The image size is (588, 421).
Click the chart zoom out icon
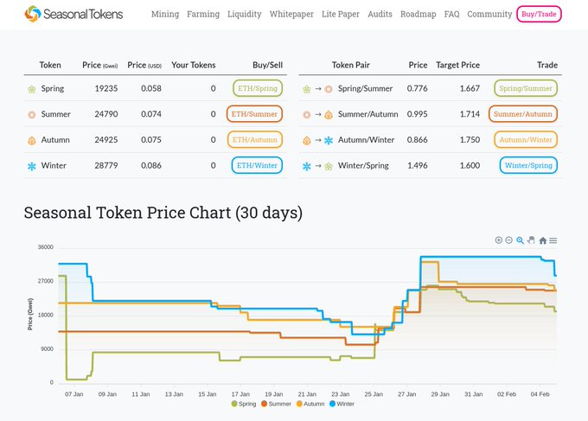pyautogui.click(x=508, y=240)
